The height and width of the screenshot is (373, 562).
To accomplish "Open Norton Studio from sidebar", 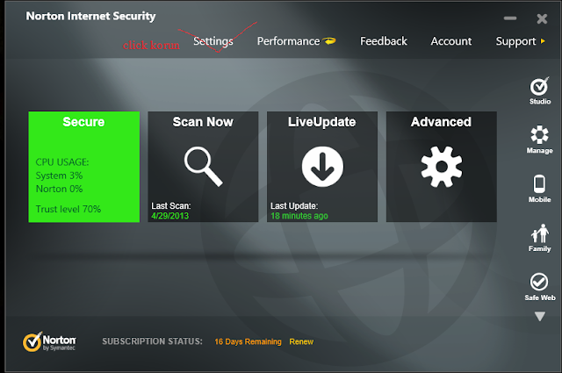I will (x=540, y=90).
